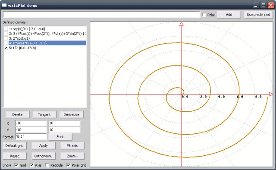Click the 0.0 origin label on plot
The image size is (276, 170).
(185, 97)
